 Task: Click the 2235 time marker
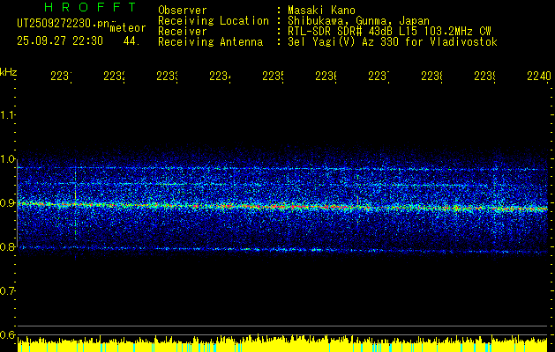(x=273, y=76)
